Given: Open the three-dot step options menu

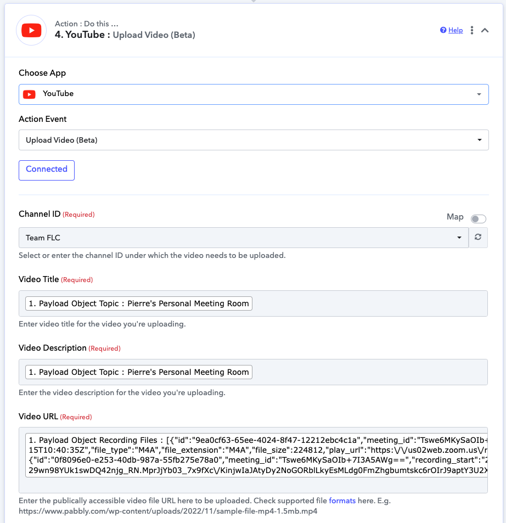Looking at the screenshot, I should click(x=471, y=30).
